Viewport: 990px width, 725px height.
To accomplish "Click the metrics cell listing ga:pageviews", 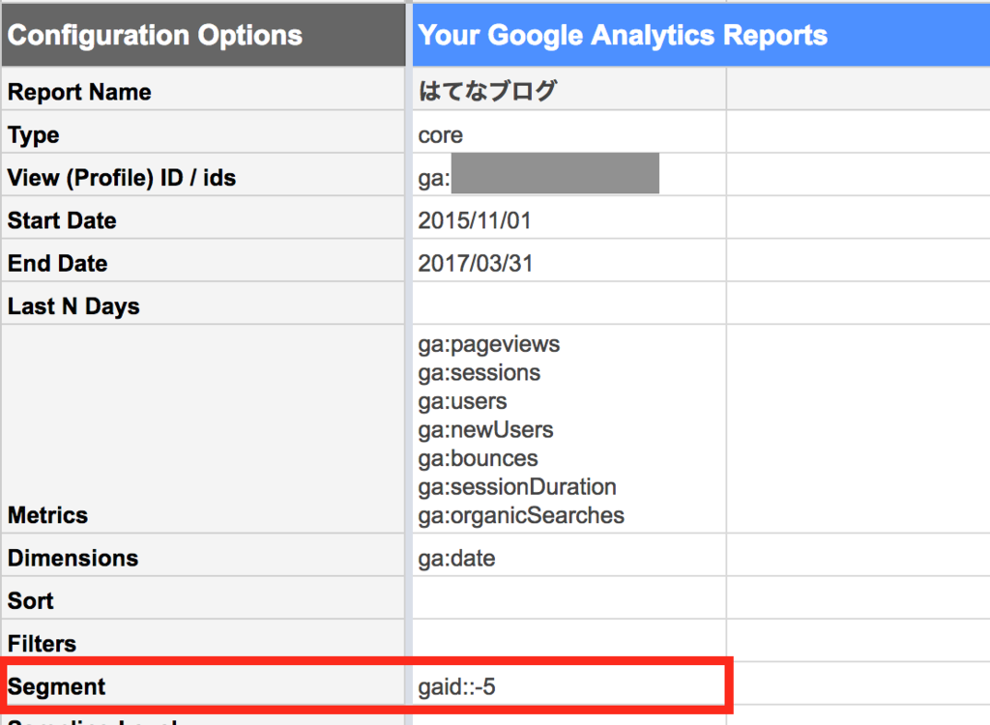I will 568,430.
